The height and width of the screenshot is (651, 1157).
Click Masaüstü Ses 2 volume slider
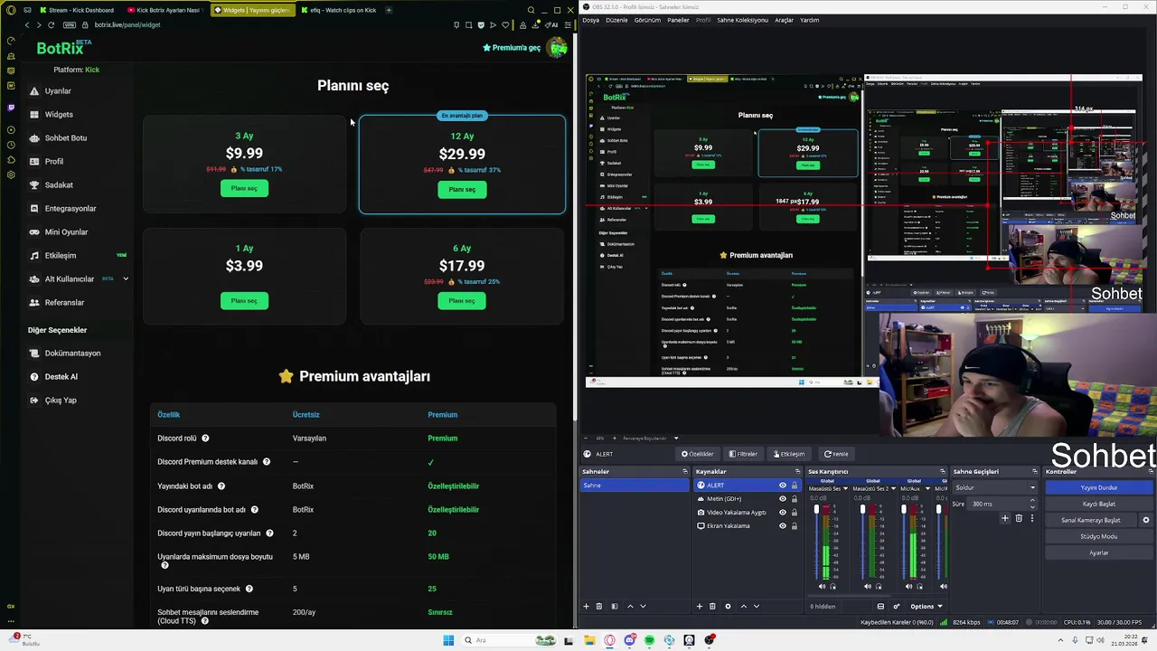[x=862, y=542]
